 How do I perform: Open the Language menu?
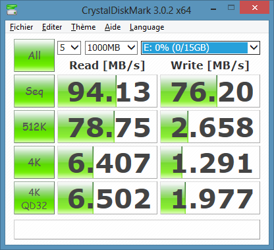click(x=147, y=27)
